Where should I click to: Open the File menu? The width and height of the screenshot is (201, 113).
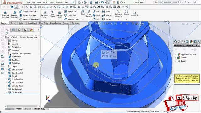(28, 2)
